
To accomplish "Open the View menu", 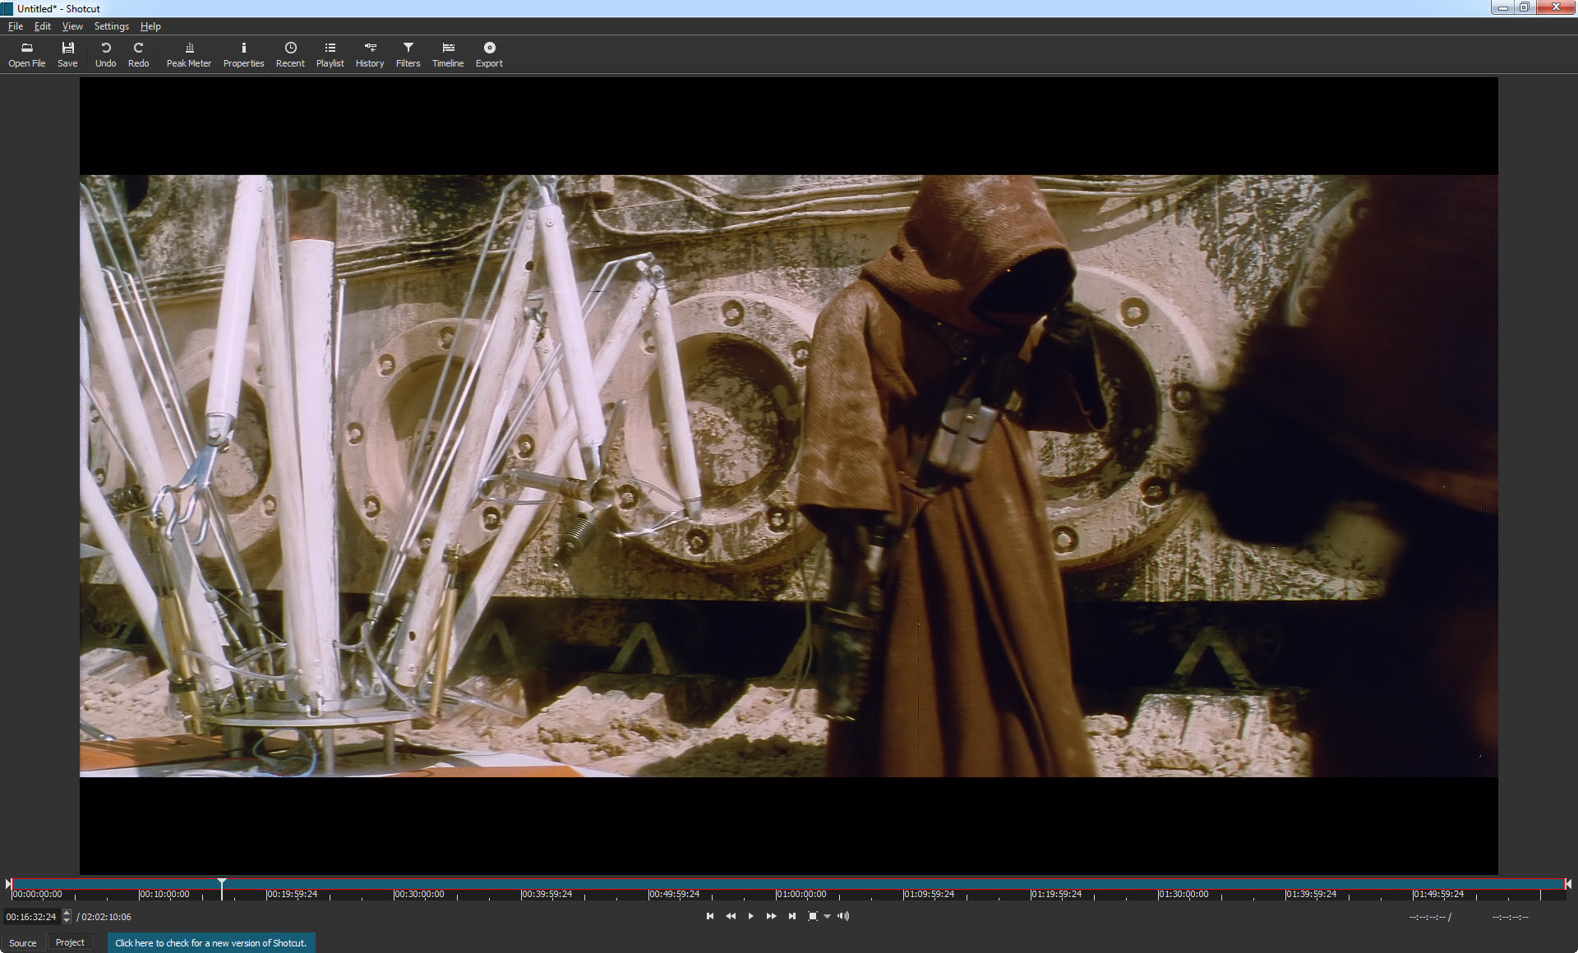I will click(x=72, y=26).
